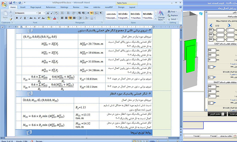The width and height of the screenshot is (237, 142).
Task: Click the Change Styles icon
Action: (x=161, y=13)
